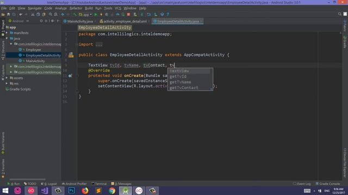This screenshot has height=195, width=348.
Task: Select the Employee class in project tree
Action: (33, 50)
